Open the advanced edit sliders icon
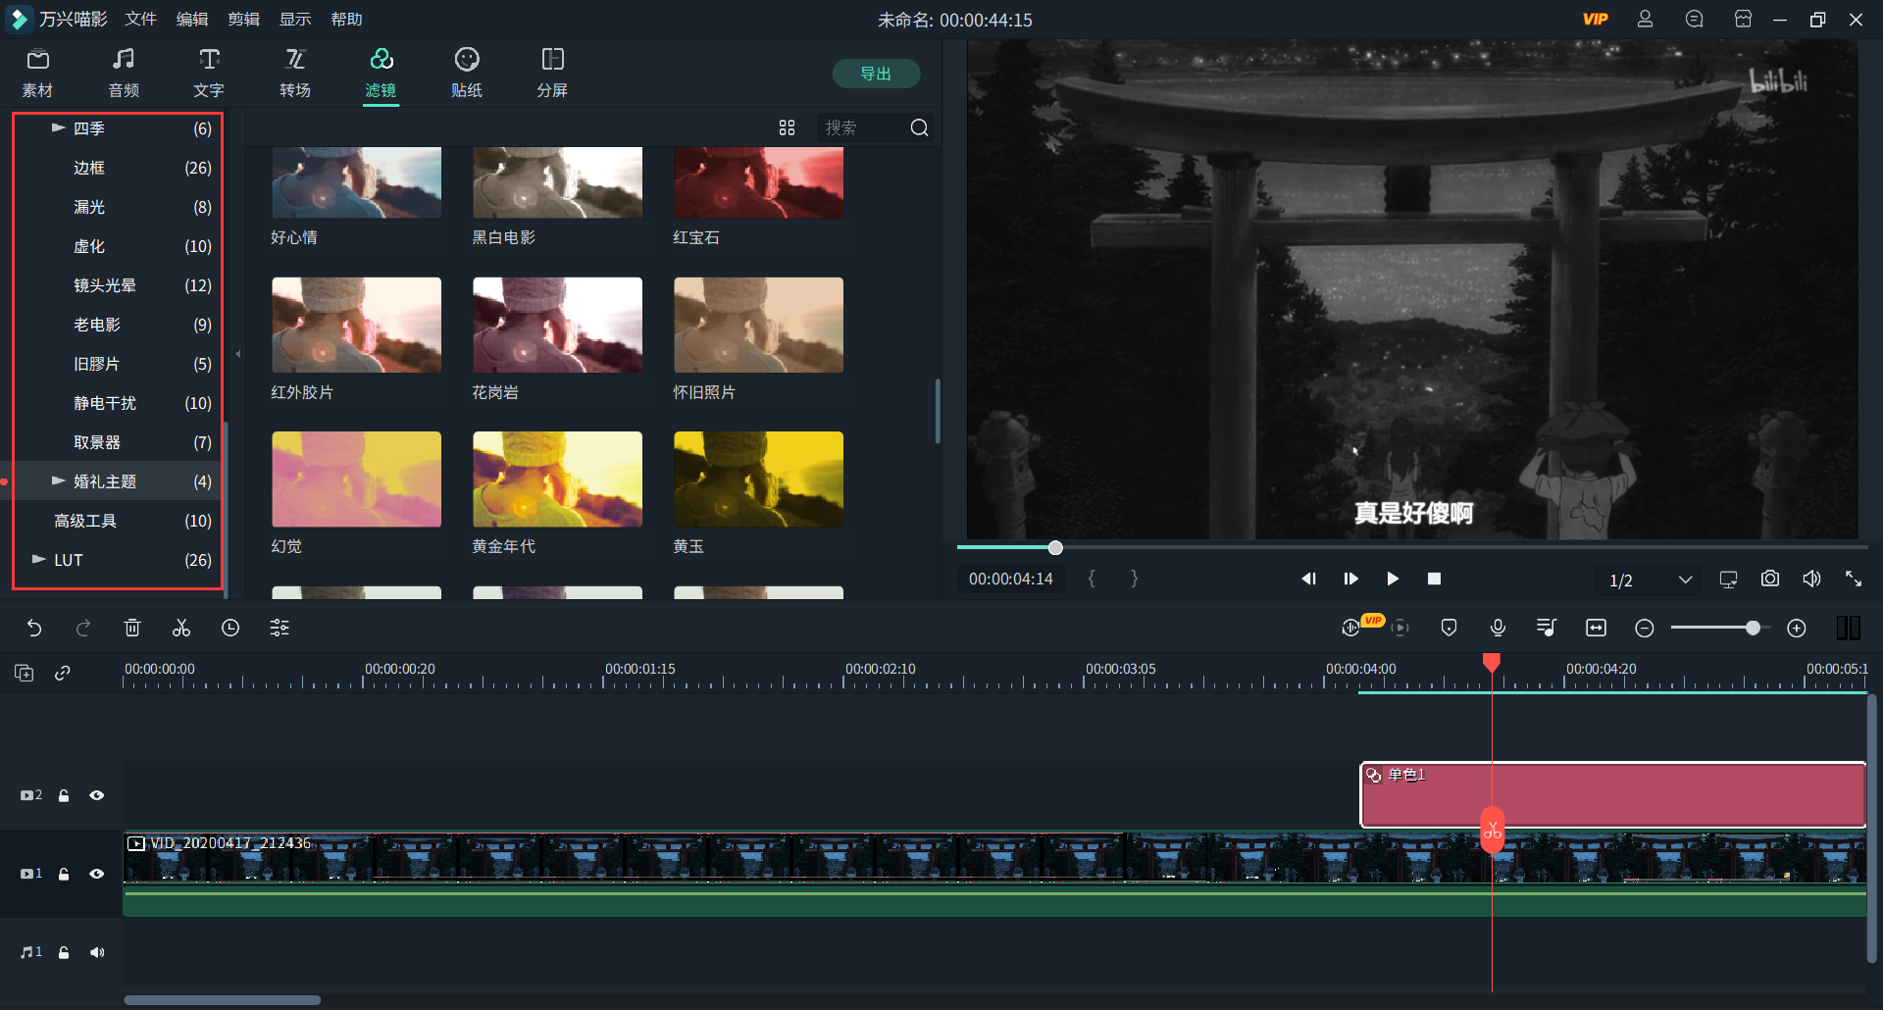The width and height of the screenshot is (1883, 1010). [280, 628]
